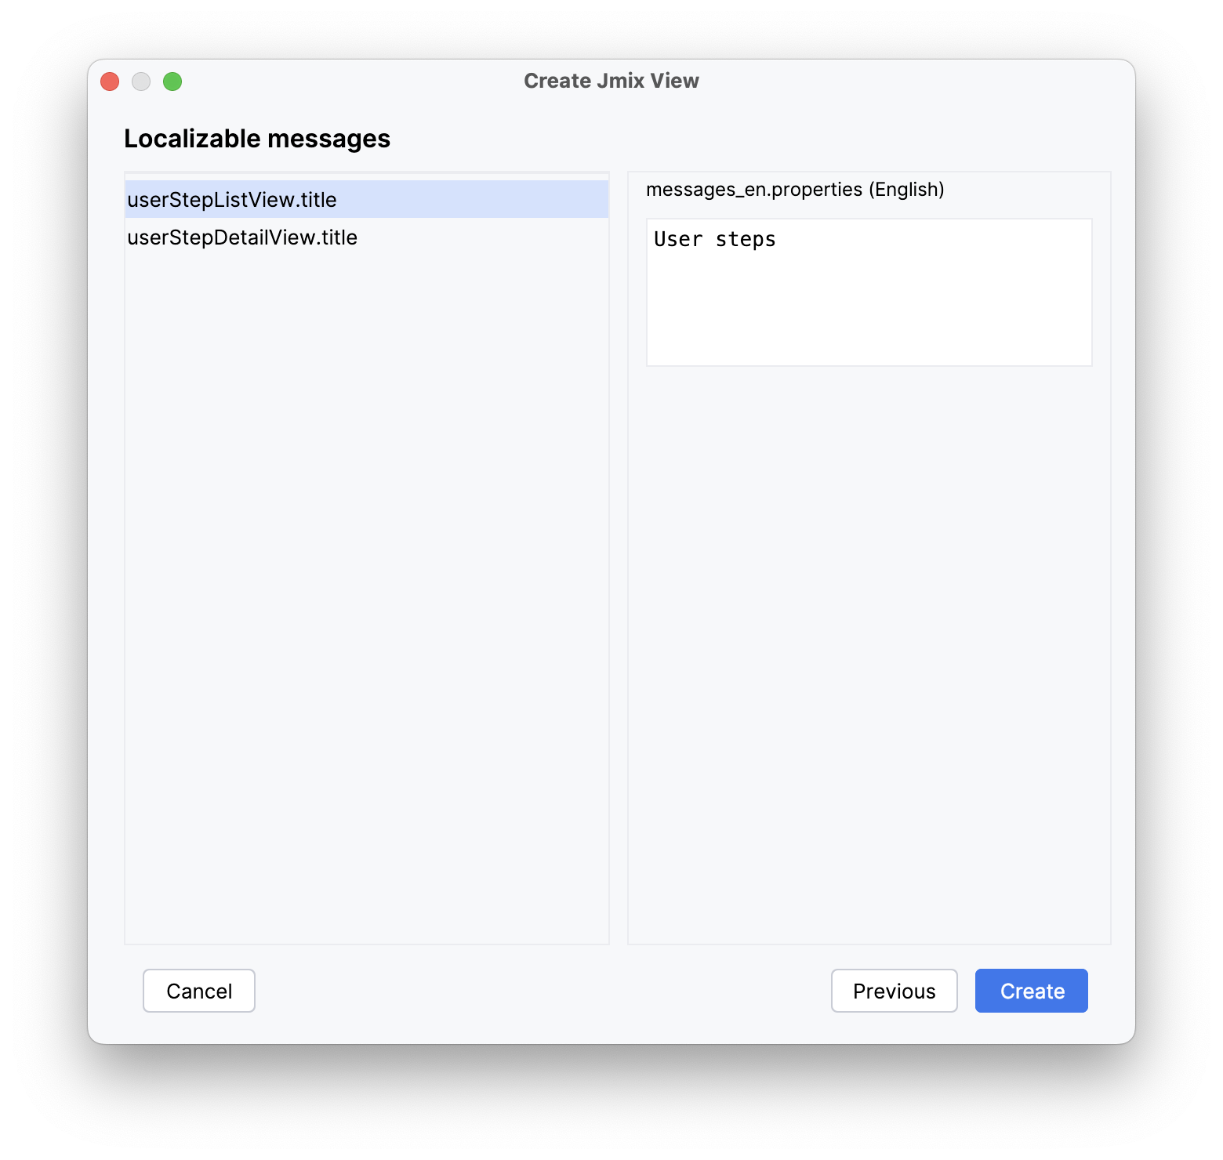Viewport: 1223px width, 1160px height.
Task: Click the green zoom window button
Action: point(172,82)
